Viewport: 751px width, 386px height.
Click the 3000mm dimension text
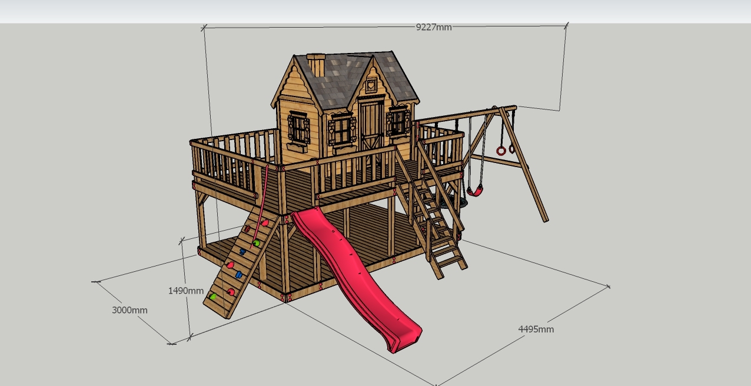pyautogui.click(x=129, y=310)
